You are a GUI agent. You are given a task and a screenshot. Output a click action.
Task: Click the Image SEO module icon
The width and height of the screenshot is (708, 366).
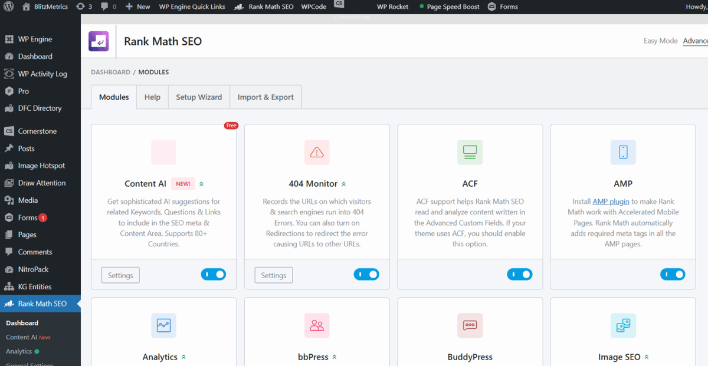click(x=623, y=325)
